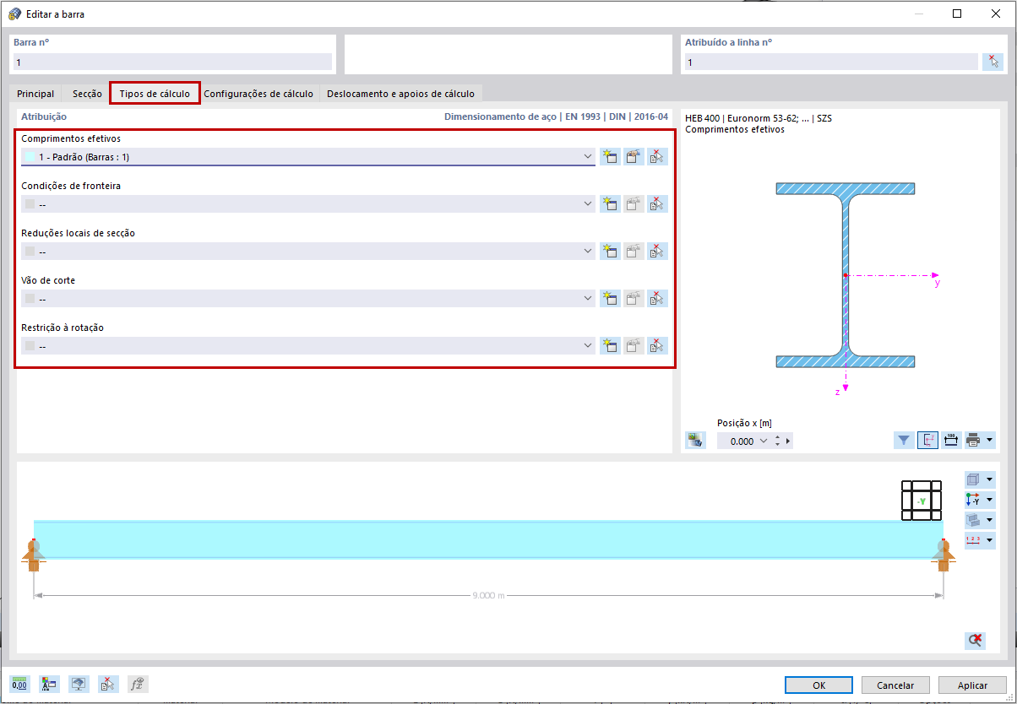Open the print options dropdown arrow
The width and height of the screenshot is (1017, 704).
[x=990, y=440]
